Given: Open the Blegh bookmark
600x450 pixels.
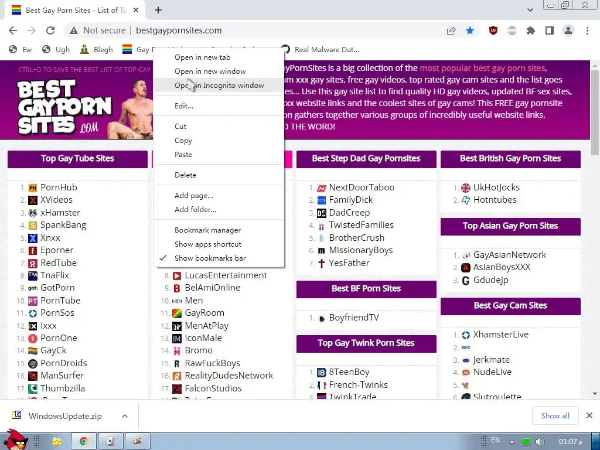Looking at the screenshot, I should click(97, 49).
